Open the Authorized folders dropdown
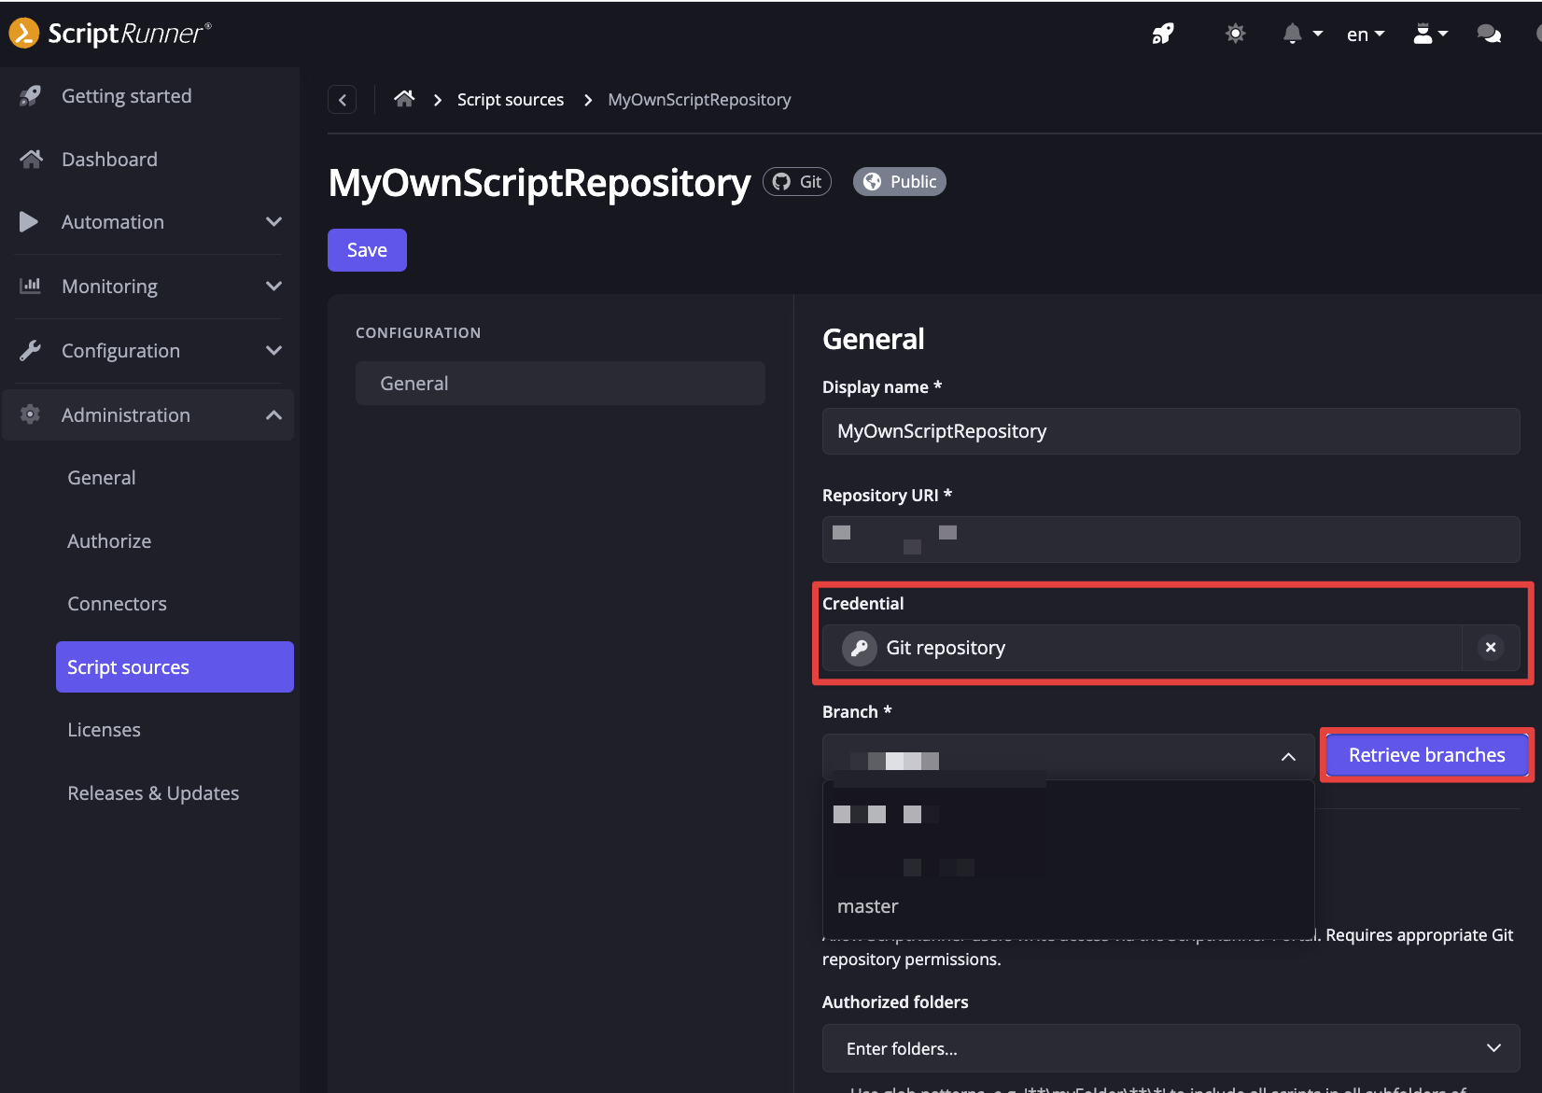 point(1171,1048)
